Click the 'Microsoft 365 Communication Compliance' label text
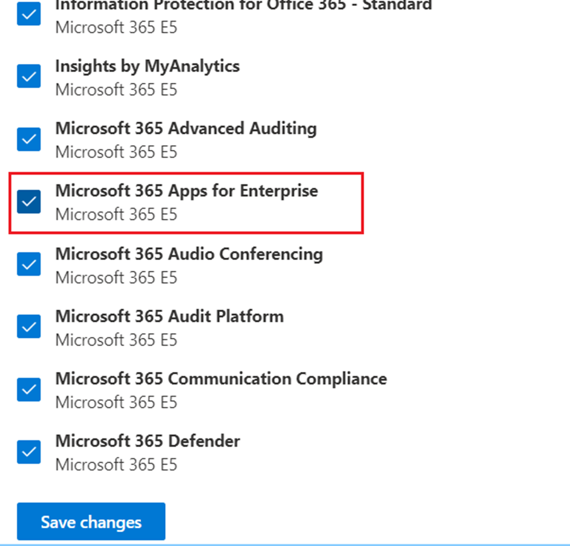570x546 pixels. click(x=221, y=379)
